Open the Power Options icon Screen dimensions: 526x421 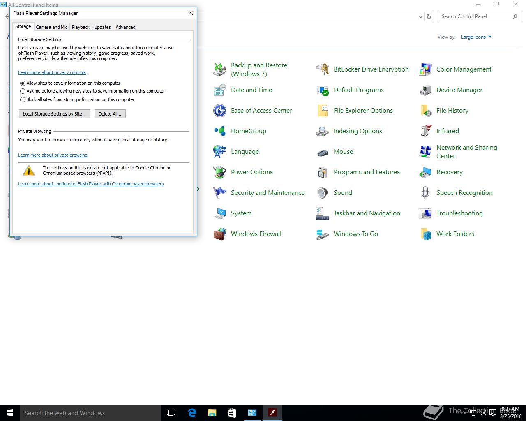pos(220,172)
